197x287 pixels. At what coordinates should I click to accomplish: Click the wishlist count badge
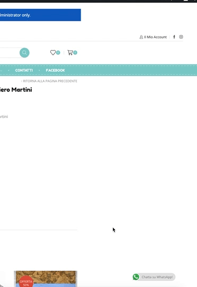click(58, 53)
